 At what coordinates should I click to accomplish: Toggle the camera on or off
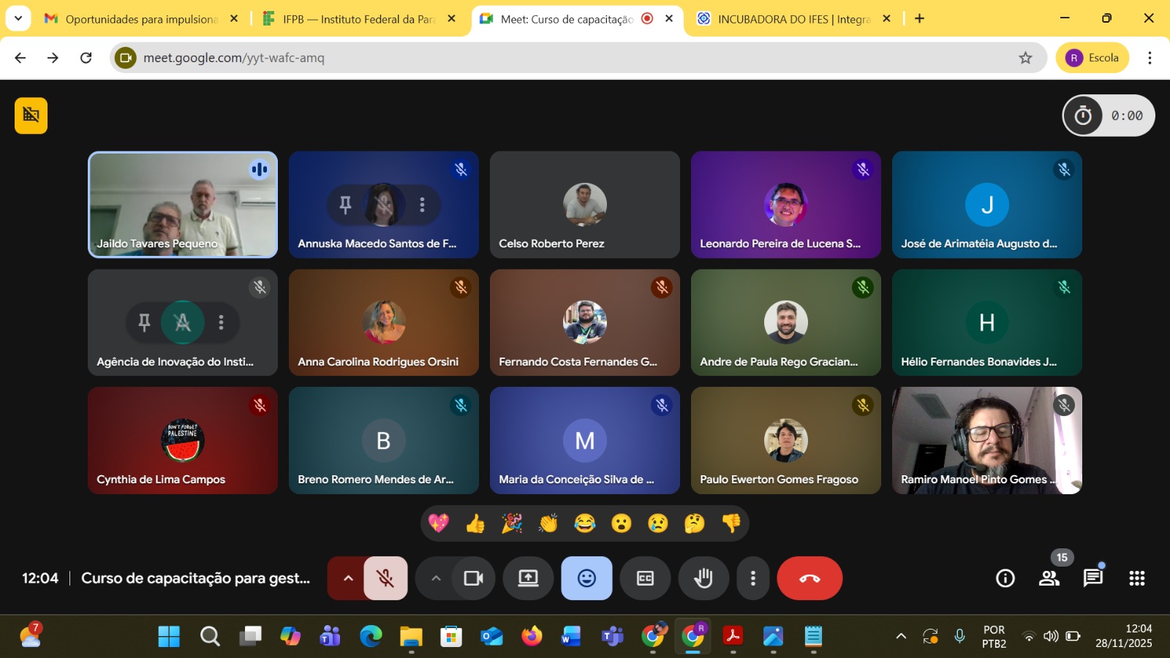coord(473,578)
